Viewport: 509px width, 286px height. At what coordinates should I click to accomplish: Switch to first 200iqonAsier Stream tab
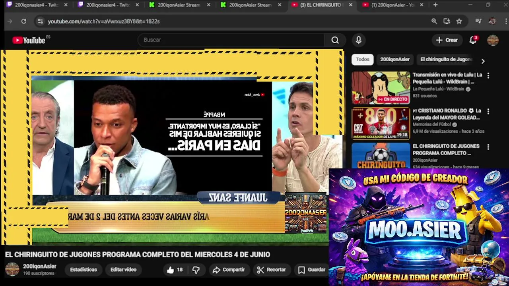179,5
